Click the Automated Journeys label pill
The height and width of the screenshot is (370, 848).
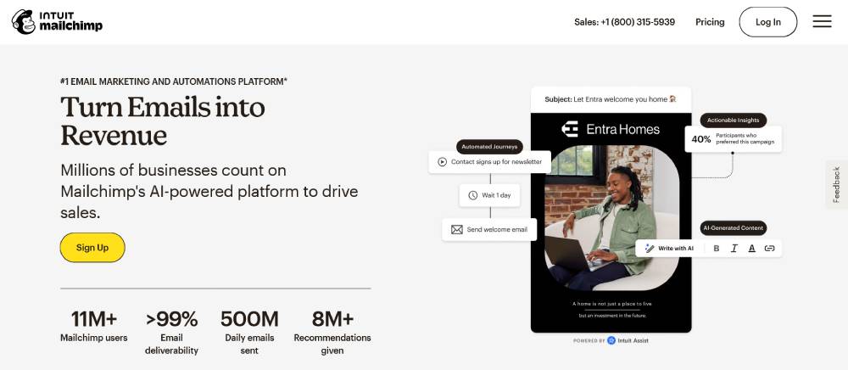tap(489, 147)
